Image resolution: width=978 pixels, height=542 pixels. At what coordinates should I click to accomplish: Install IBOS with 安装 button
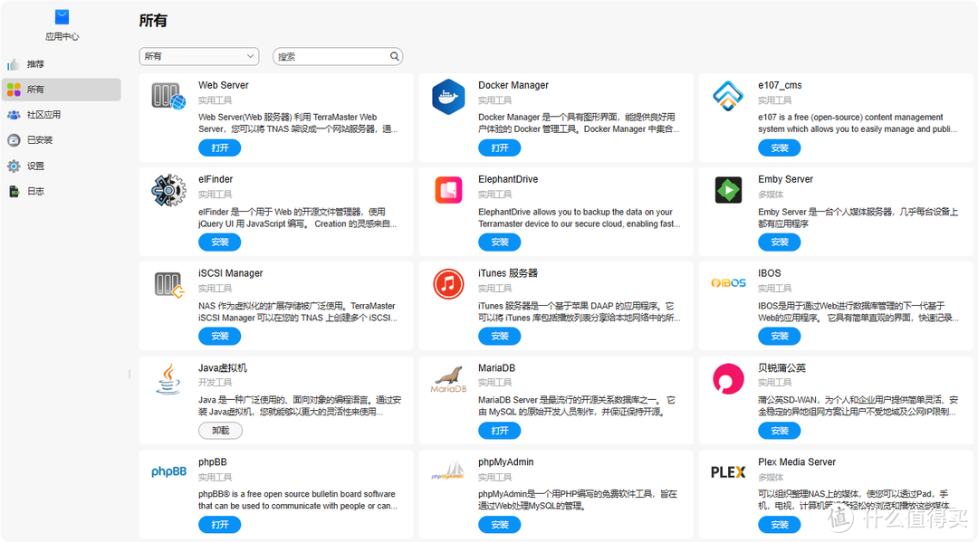(780, 336)
